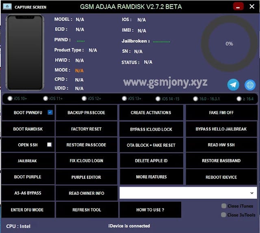Click the PWND label
This screenshot has width=260, height=233.
tap(62, 40)
